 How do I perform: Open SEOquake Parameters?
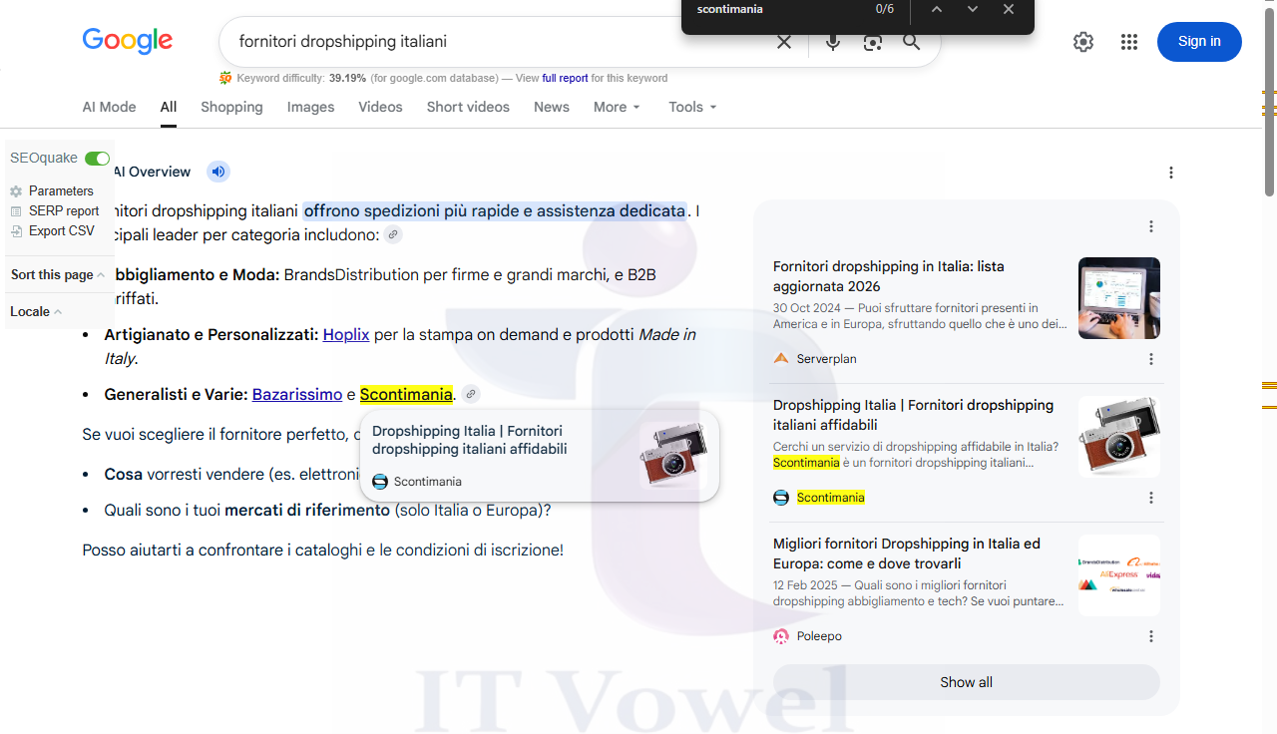[61, 191]
